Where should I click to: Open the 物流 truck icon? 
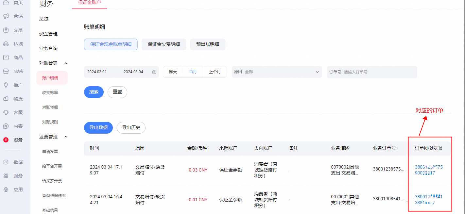[x=6, y=99]
